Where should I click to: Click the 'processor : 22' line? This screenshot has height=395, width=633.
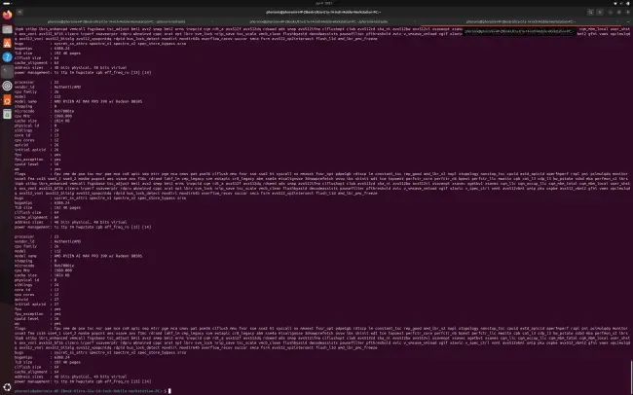click(x=37, y=82)
